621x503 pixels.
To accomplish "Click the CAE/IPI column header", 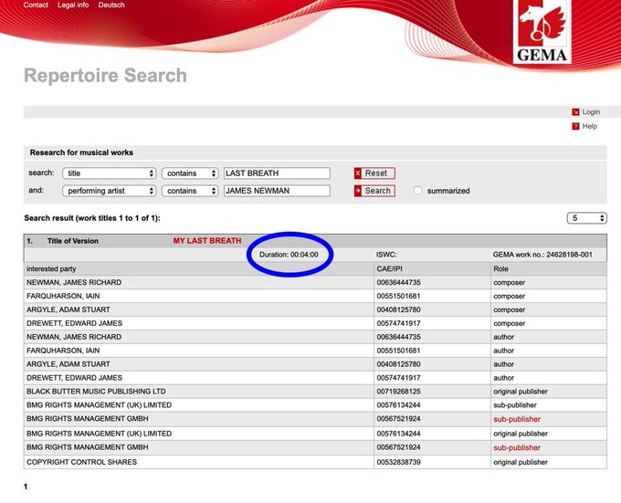I will click(x=389, y=268).
